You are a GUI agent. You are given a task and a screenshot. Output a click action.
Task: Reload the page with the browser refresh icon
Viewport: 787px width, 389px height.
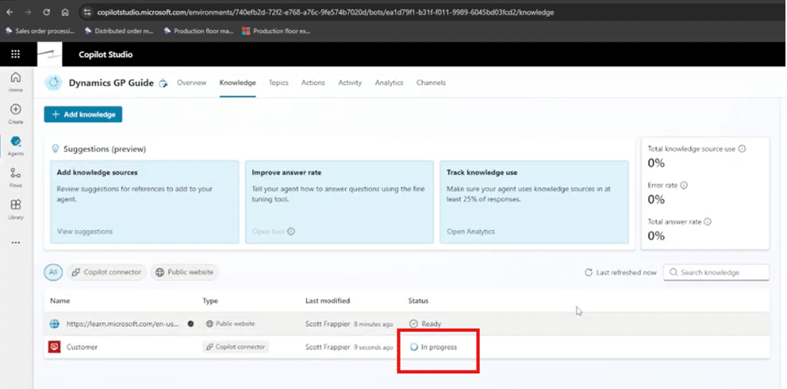[47, 12]
